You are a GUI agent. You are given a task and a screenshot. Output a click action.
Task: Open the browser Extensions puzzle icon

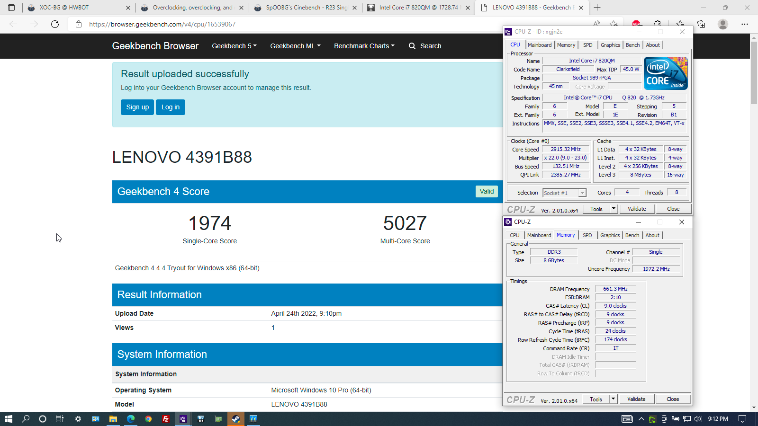point(657,24)
